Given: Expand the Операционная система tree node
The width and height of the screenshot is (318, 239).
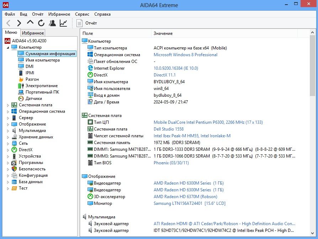Looking at the screenshot, I should [x=8, y=112].
